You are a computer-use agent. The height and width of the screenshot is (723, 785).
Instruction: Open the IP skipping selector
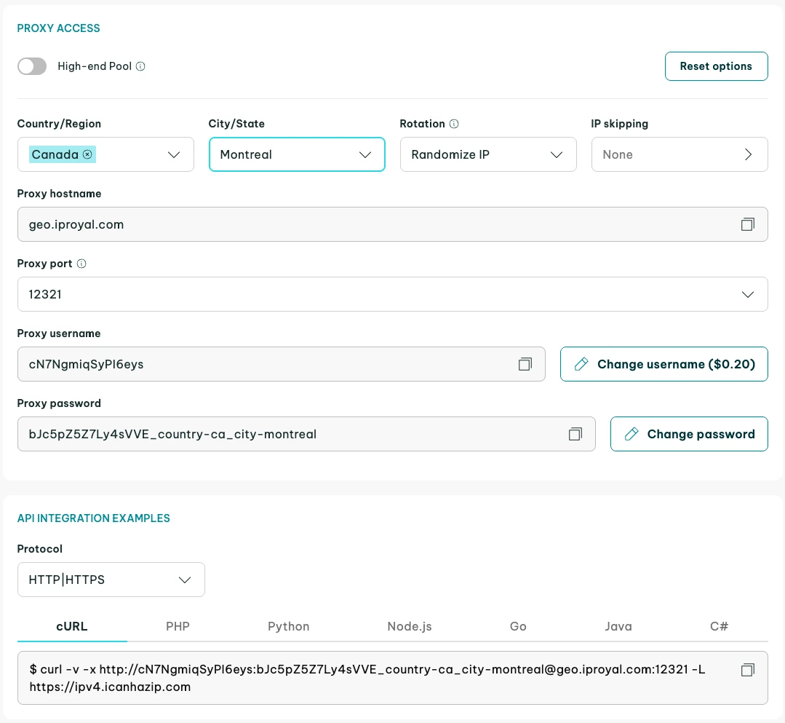point(679,154)
